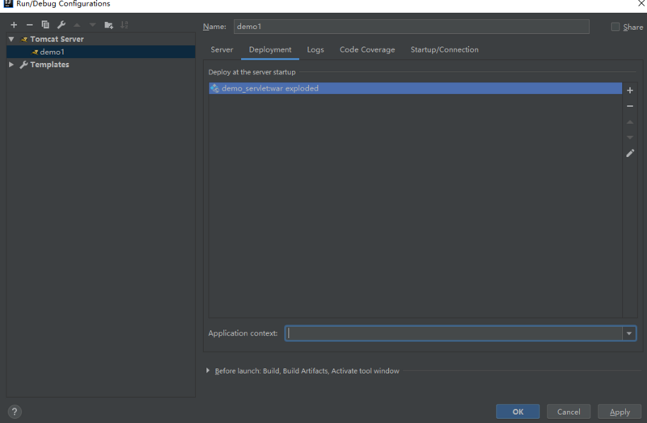The width and height of the screenshot is (647, 423).
Task: Expand the Templates tree node
Action: pyautogui.click(x=11, y=65)
